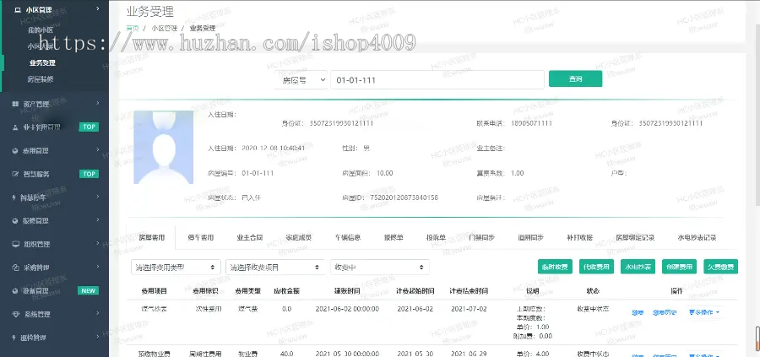Click the 小区管理 breadcrumb link

coord(165,28)
